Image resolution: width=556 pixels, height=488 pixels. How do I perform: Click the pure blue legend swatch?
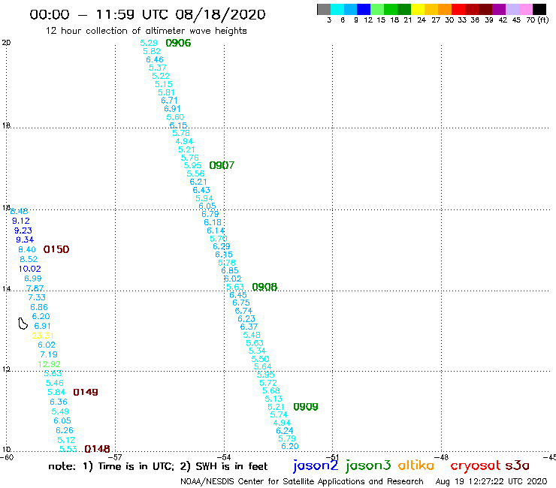[x=364, y=9]
